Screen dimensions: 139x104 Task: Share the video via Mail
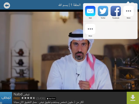tap(90, 11)
